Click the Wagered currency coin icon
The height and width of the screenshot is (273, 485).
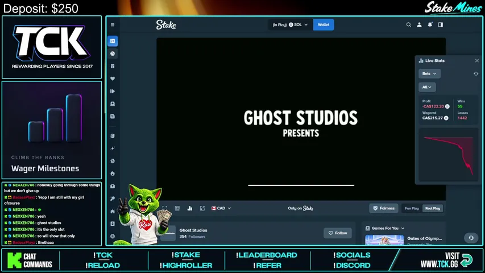(446, 118)
